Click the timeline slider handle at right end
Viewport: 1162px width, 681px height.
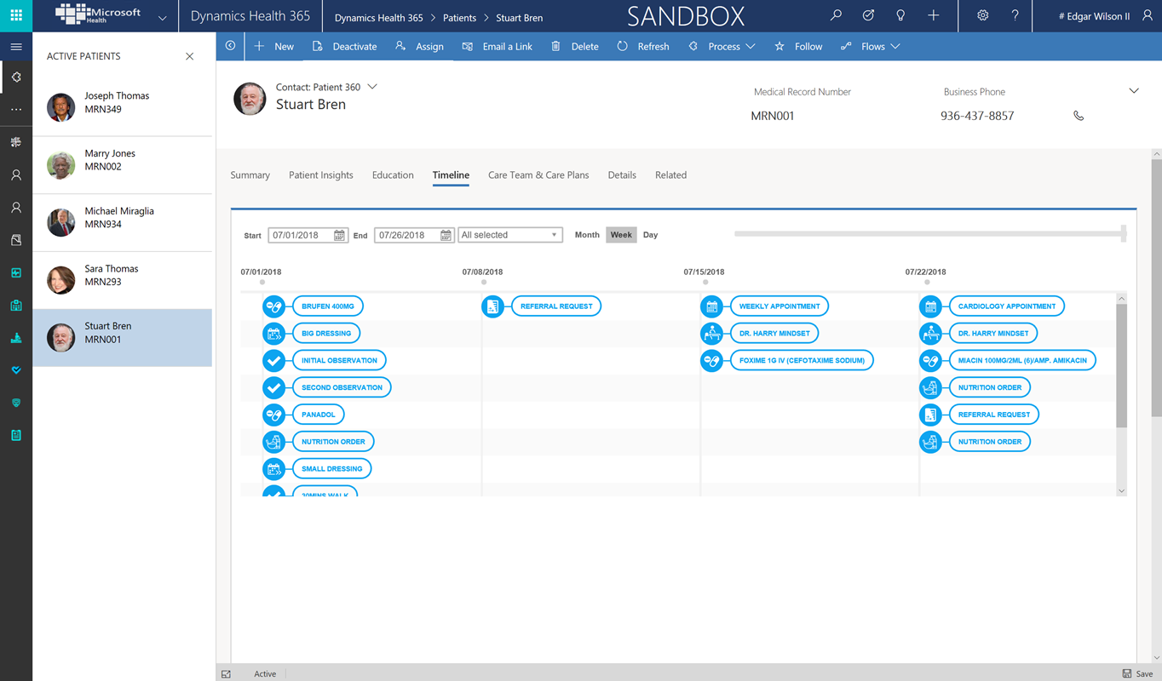(x=1124, y=233)
